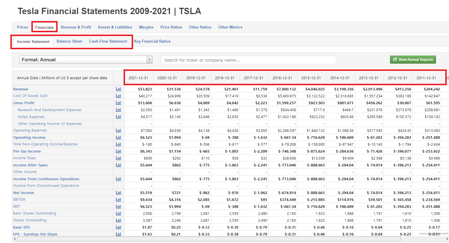Open chart icon for Basic EPS row
The width and height of the screenshot is (449, 243).
tap(118, 227)
